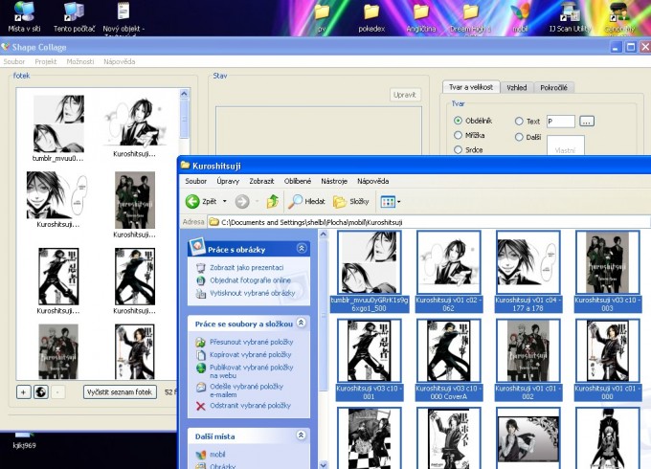The width and height of the screenshot is (651, 469).
Task: Open the Oblíbené menu
Action: [298, 181]
